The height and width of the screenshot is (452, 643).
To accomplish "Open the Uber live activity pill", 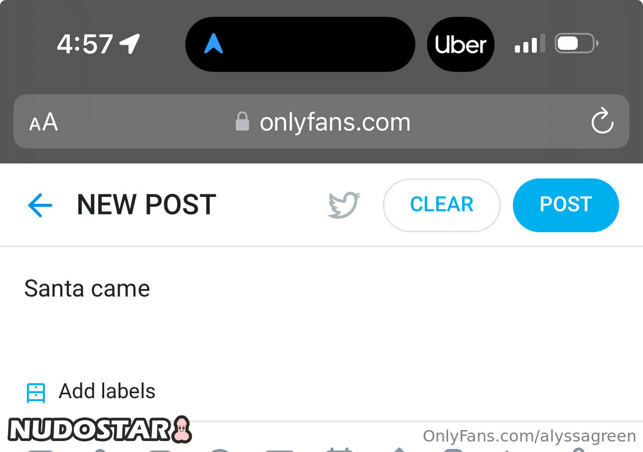I will pyautogui.click(x=461, y=44).
